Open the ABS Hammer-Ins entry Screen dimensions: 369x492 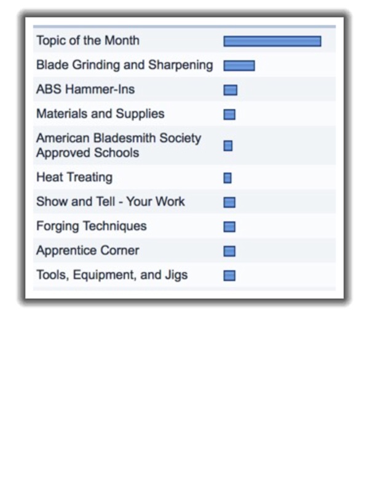click(x=85, y=89)
